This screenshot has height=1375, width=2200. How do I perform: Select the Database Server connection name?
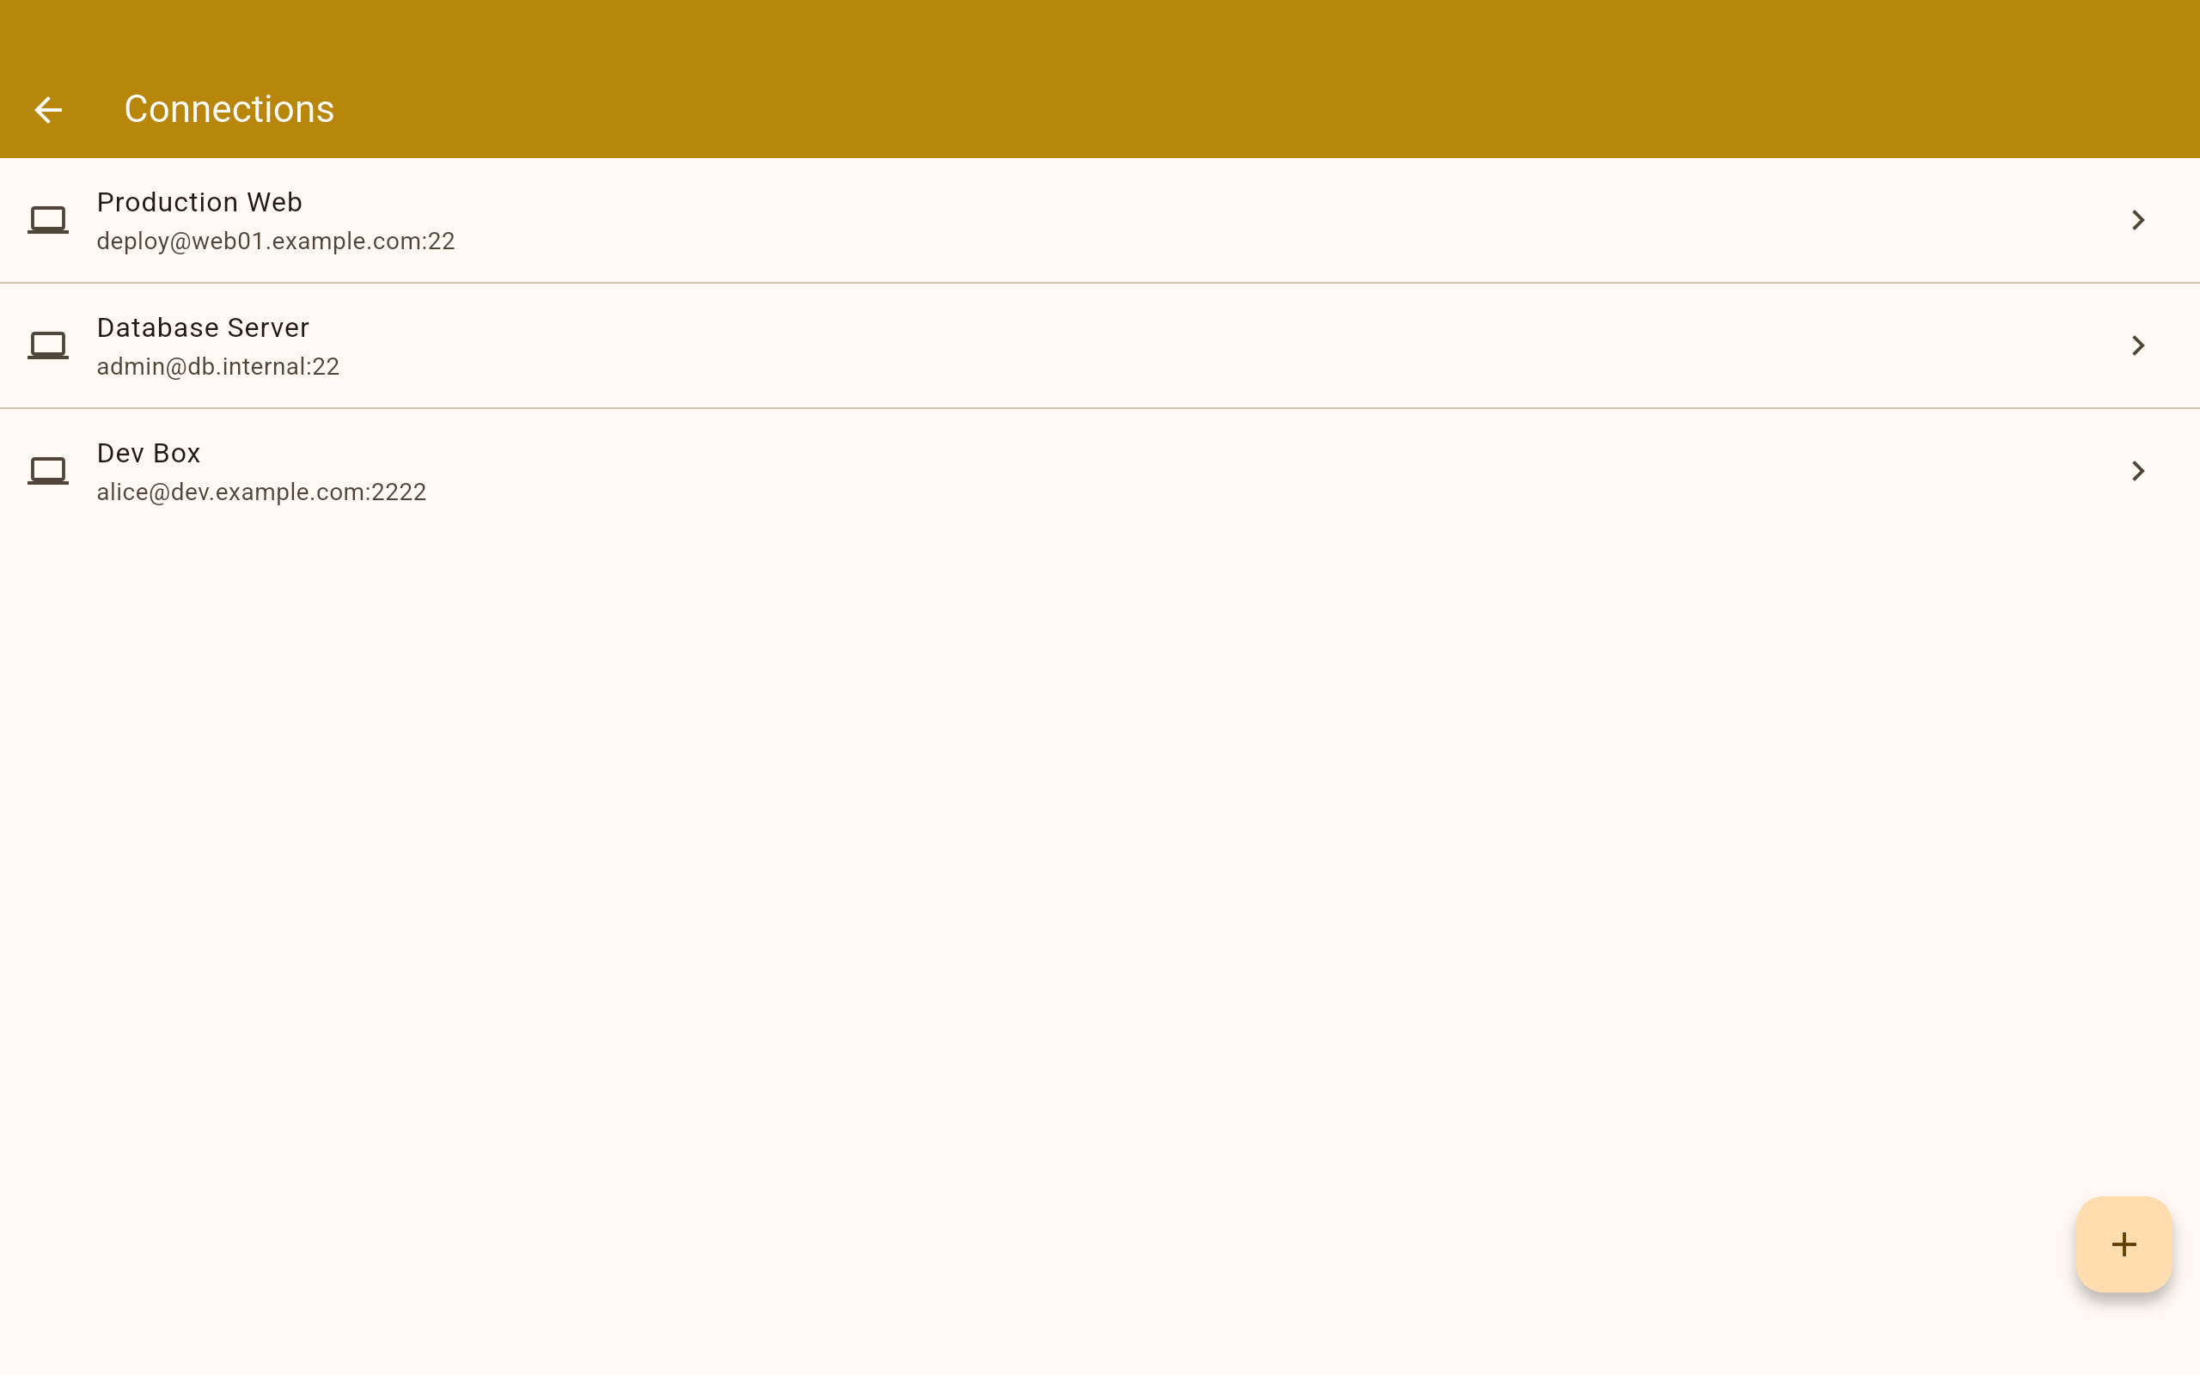pyautogui.click(x=203, y=327)
